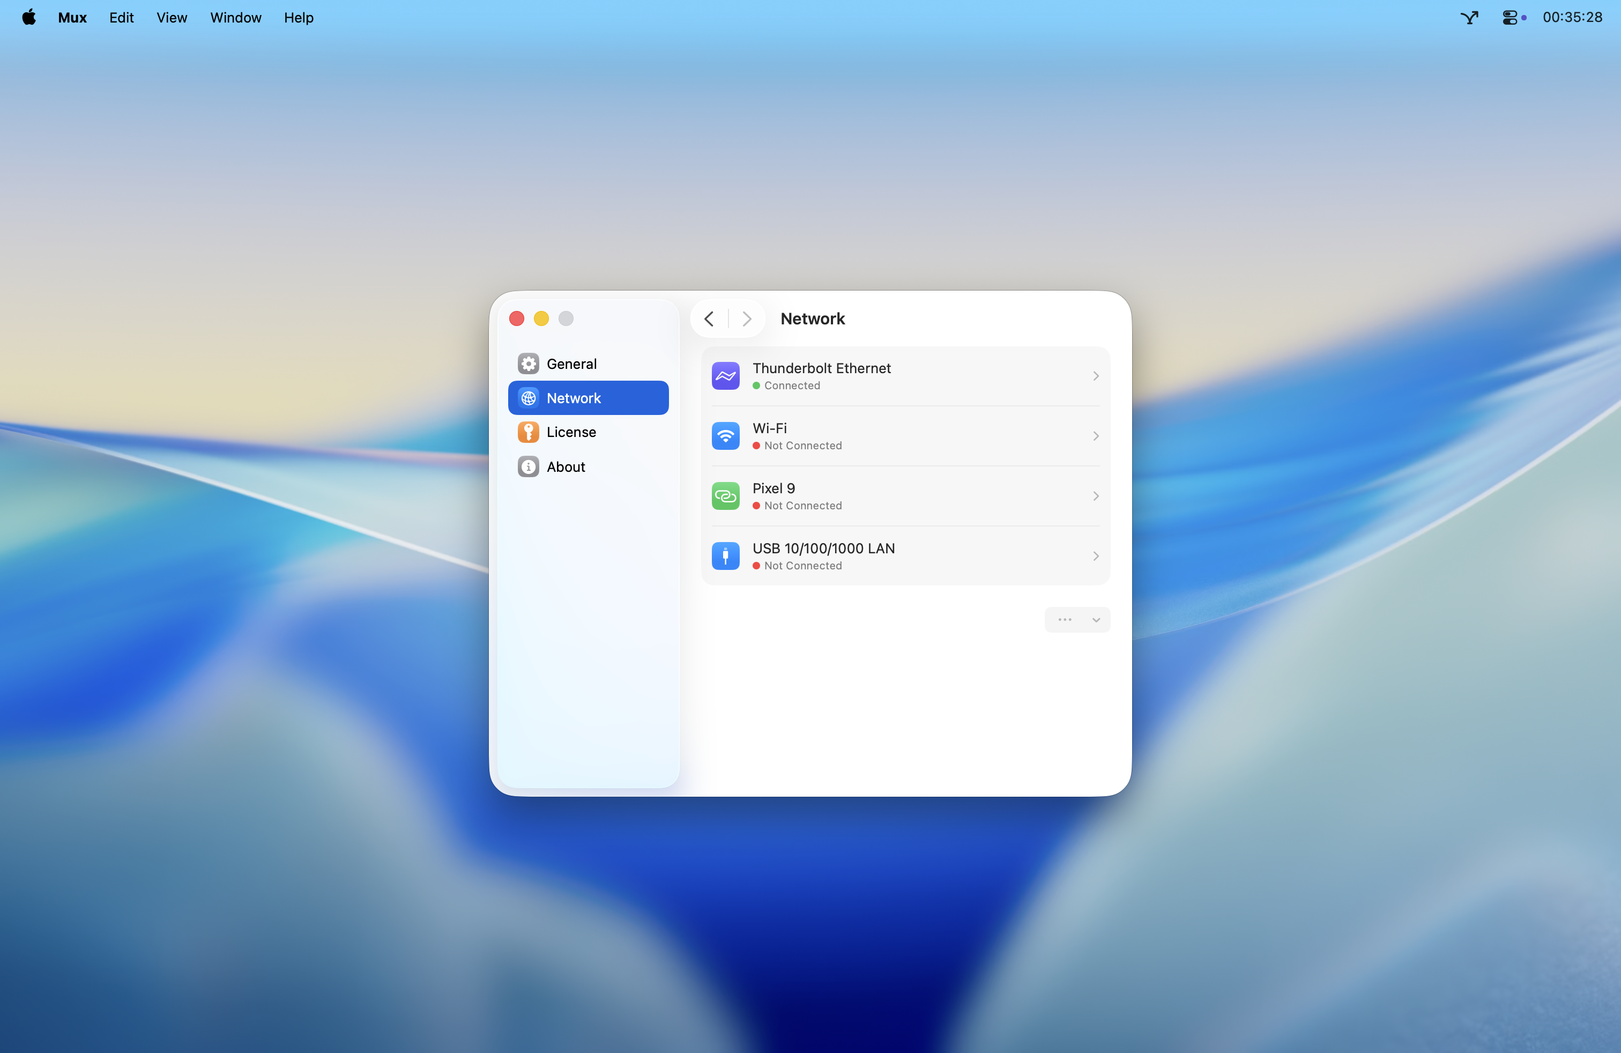Image resolution: width=1621 pixels, height=1053 pixels.
Task: Open the Help menu
Action: click(299, 18)
